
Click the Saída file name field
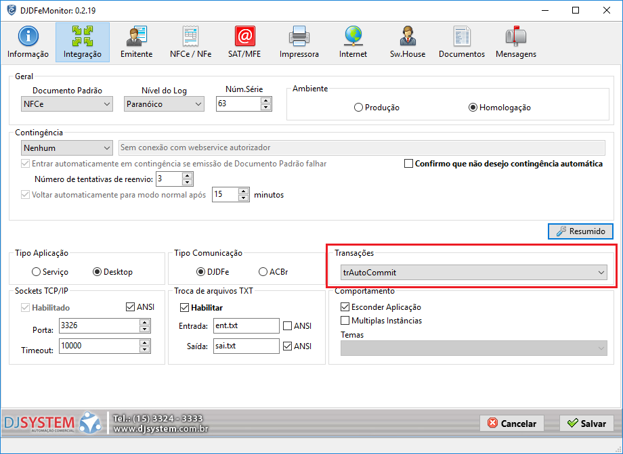246,346
